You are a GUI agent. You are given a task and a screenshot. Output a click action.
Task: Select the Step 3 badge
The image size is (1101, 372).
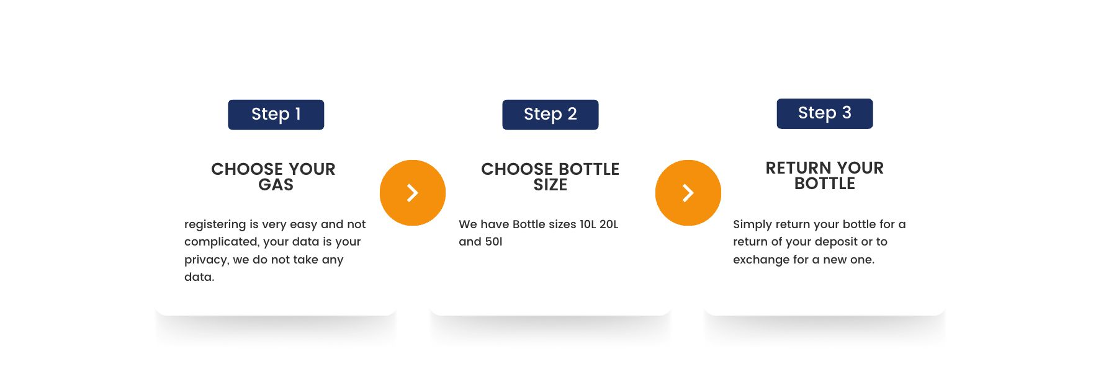[824, 113]
